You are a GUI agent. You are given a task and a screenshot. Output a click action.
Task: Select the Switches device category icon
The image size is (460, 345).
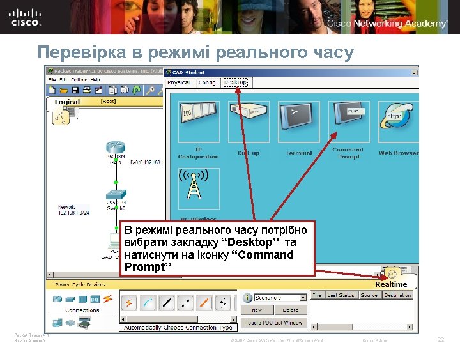point(70,299)
